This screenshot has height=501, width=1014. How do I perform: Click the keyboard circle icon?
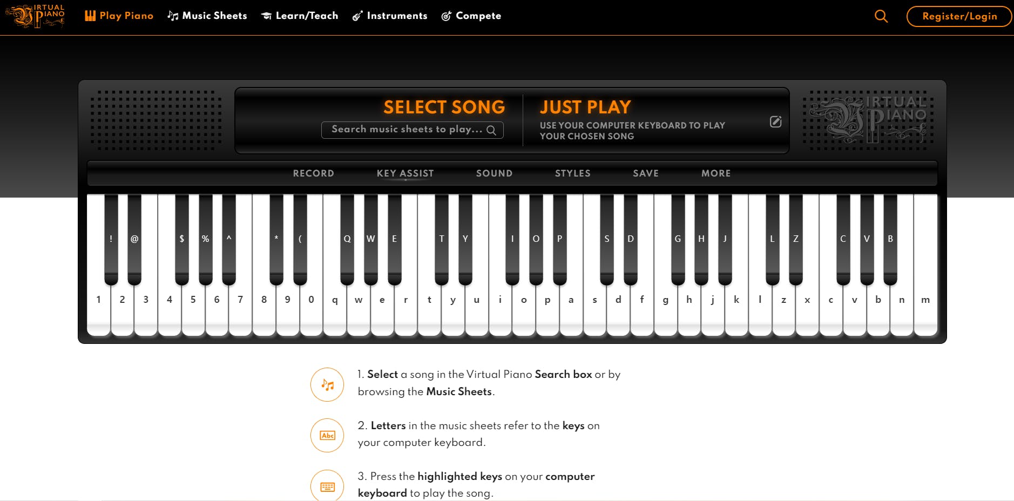pos(327,486)
